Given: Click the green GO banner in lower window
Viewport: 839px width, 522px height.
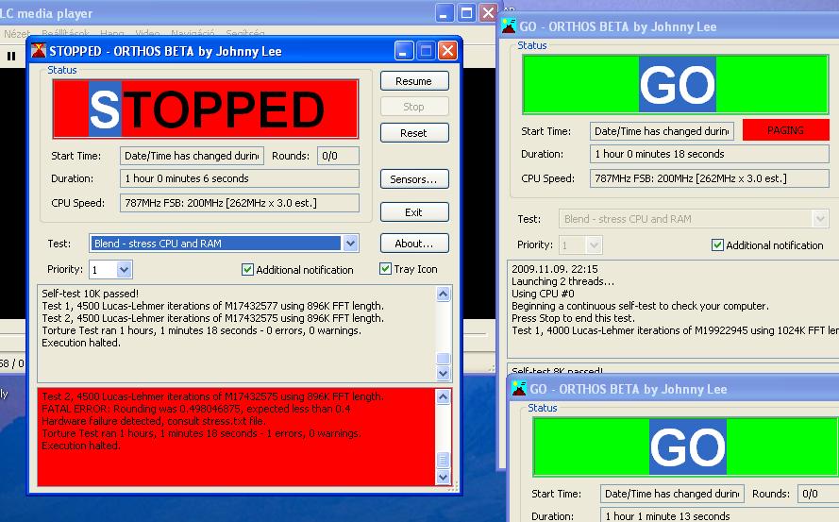Looking at the screenshot, I should click(x=686, y=446).
